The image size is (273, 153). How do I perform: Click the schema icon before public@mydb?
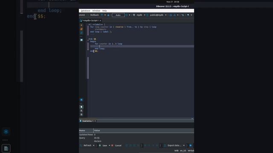point(148,15)
